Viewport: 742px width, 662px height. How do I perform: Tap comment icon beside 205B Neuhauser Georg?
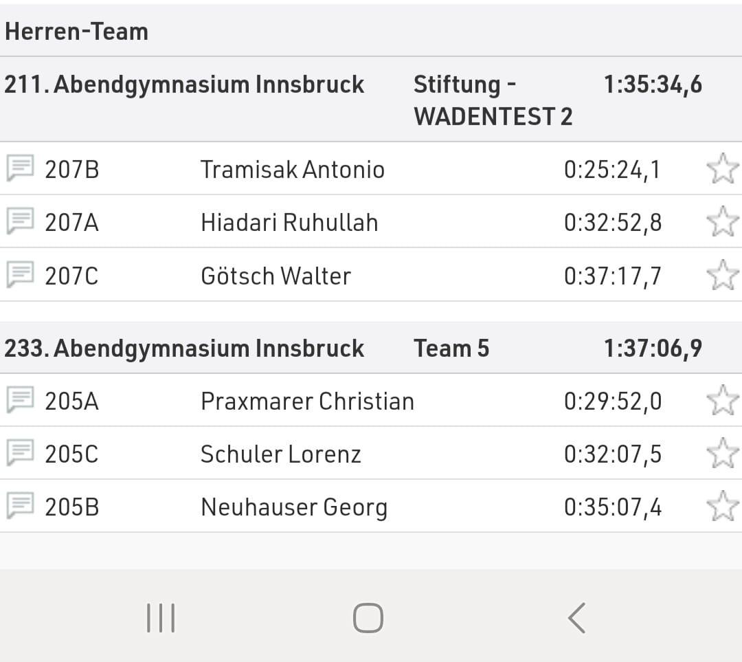click(x=20, y=505)
